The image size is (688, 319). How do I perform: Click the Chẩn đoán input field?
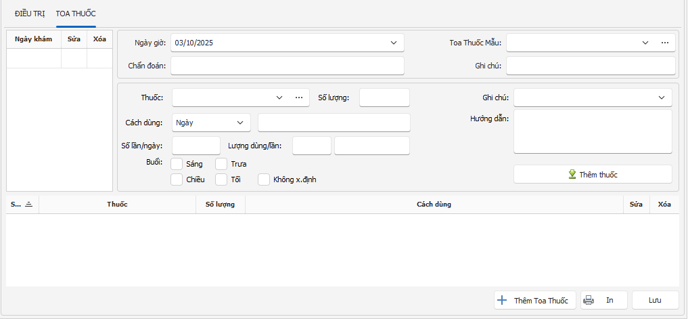287,66
